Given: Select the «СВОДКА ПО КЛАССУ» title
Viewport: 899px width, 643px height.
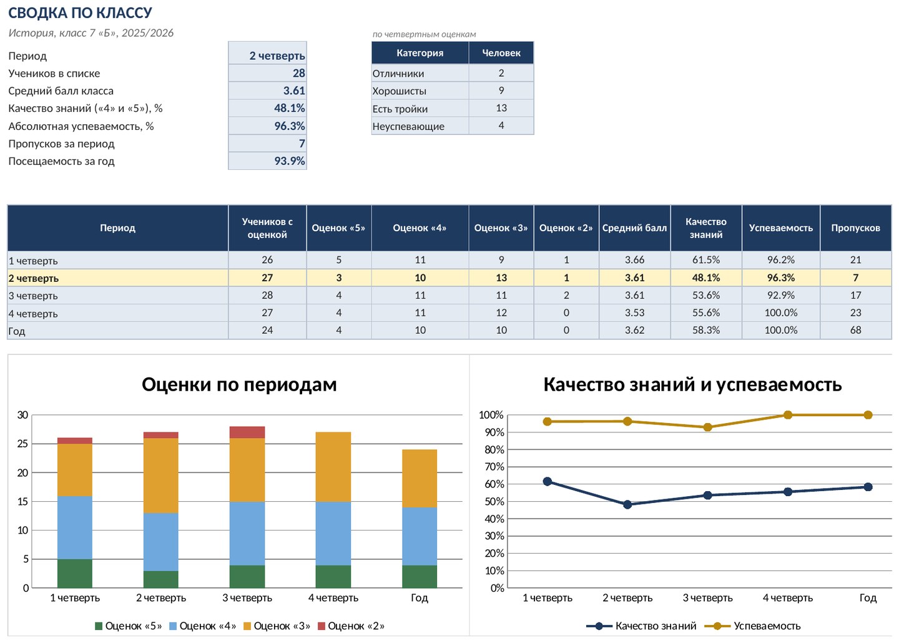Looking at the screenshot, I should 80,13.
